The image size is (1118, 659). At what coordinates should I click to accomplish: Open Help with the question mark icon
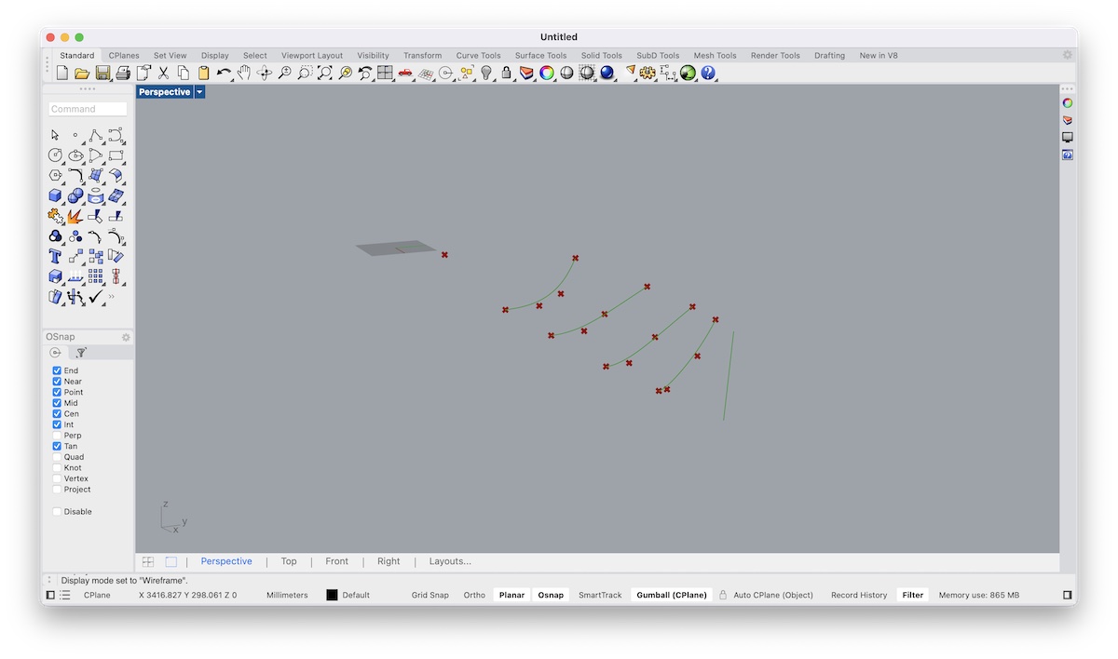(708, 73)
